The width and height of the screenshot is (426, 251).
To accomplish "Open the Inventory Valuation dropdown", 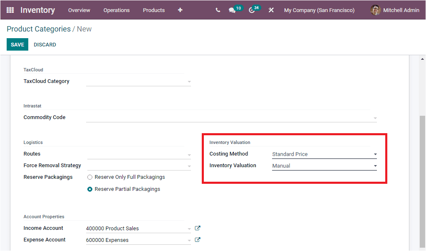I will click(375, 166).
